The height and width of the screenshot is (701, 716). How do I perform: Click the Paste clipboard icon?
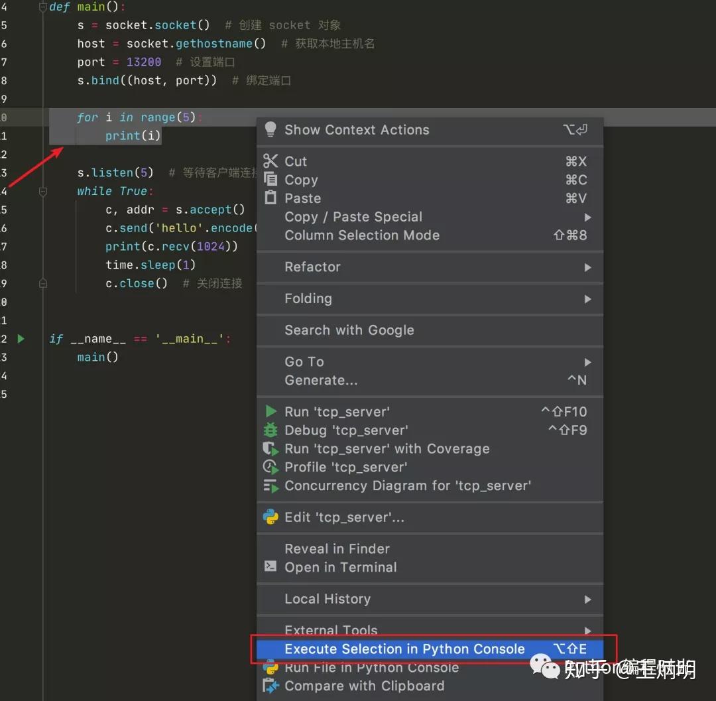tap(270, 198)
